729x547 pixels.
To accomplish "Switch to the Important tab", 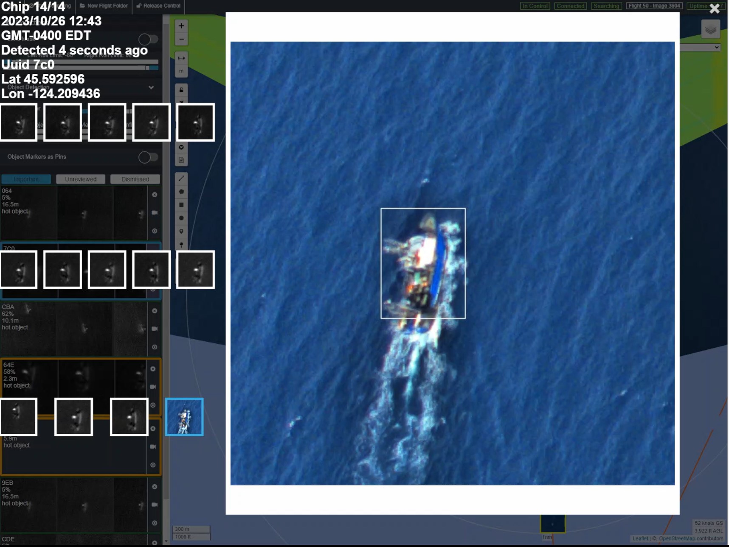I will [26, 179].
